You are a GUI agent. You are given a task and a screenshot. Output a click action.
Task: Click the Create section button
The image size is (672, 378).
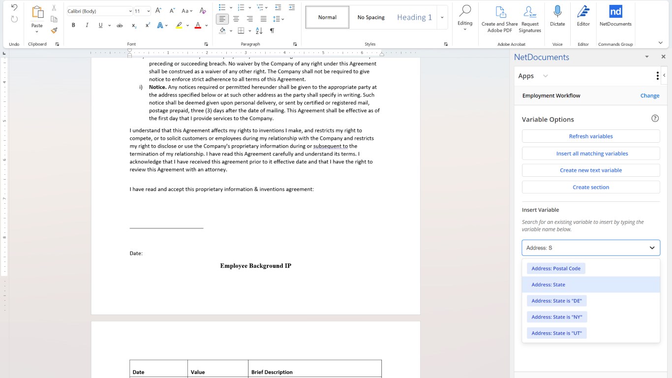pyautogui.click(x=591, y=187)
